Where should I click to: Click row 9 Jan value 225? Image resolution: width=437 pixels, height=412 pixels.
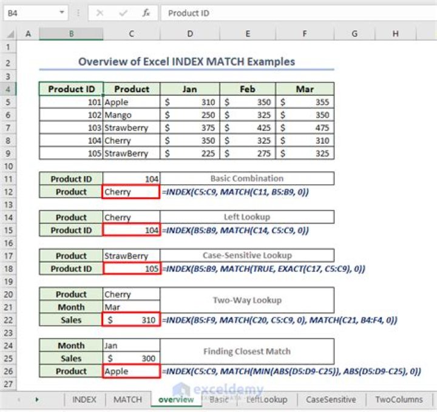point(190,154)
